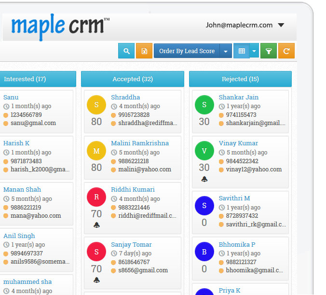
Task: Open Anil Singh lead link
Action: pyautogui.click(x=19, y=236)
